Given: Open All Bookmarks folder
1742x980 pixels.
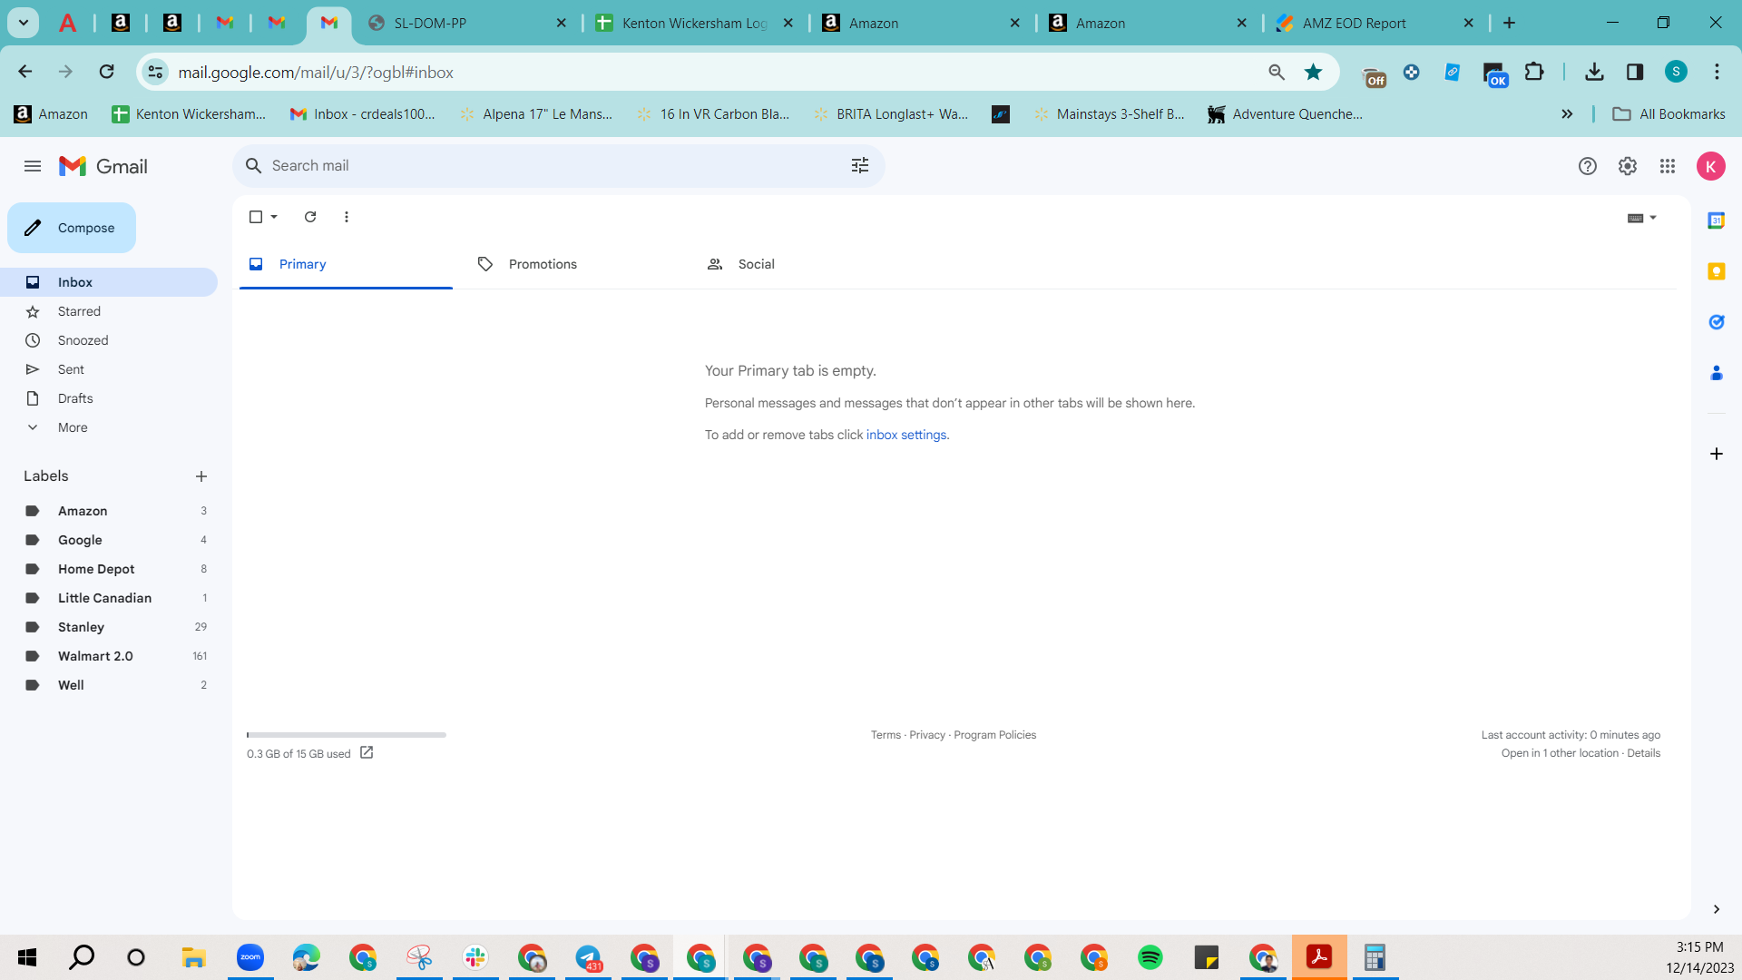Looking at the screenshot, I should tap(1669, 114).
